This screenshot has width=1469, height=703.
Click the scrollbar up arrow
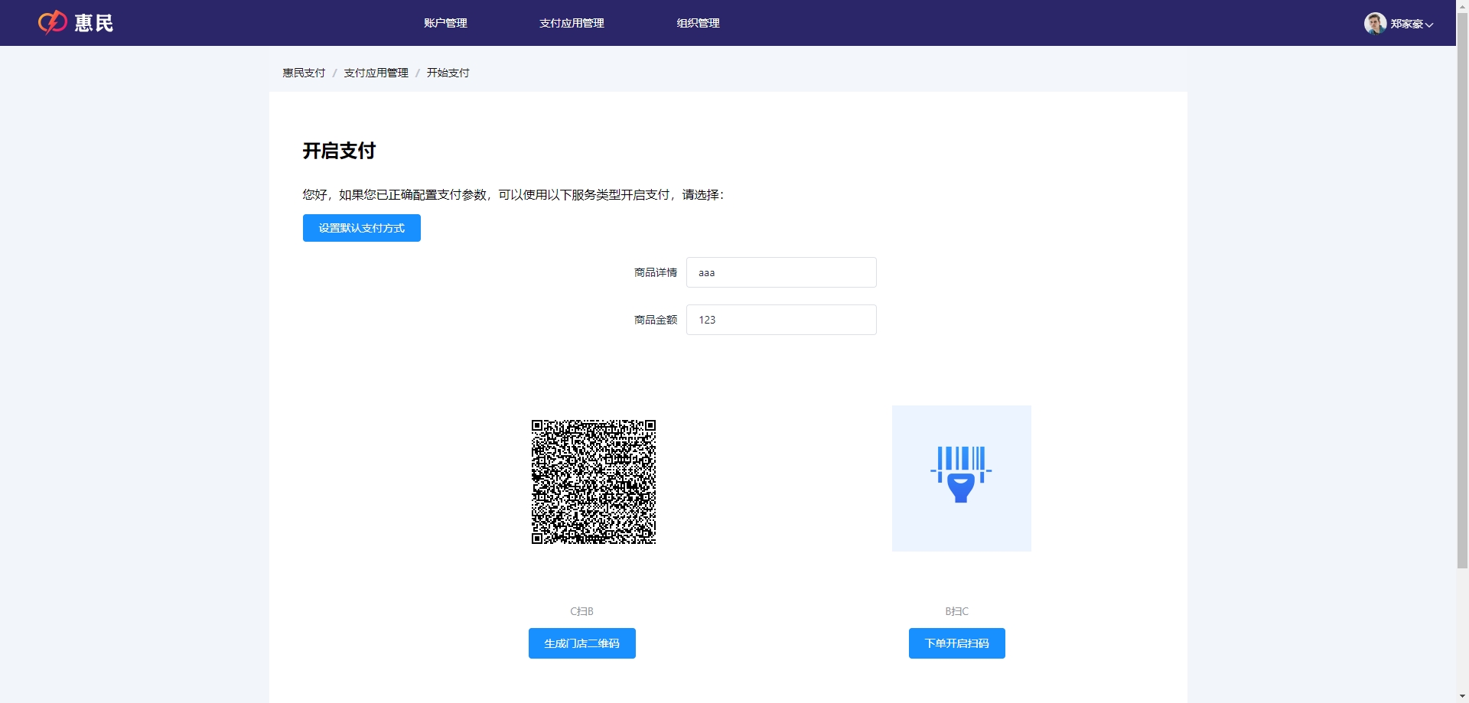(x=1462, y=5)
